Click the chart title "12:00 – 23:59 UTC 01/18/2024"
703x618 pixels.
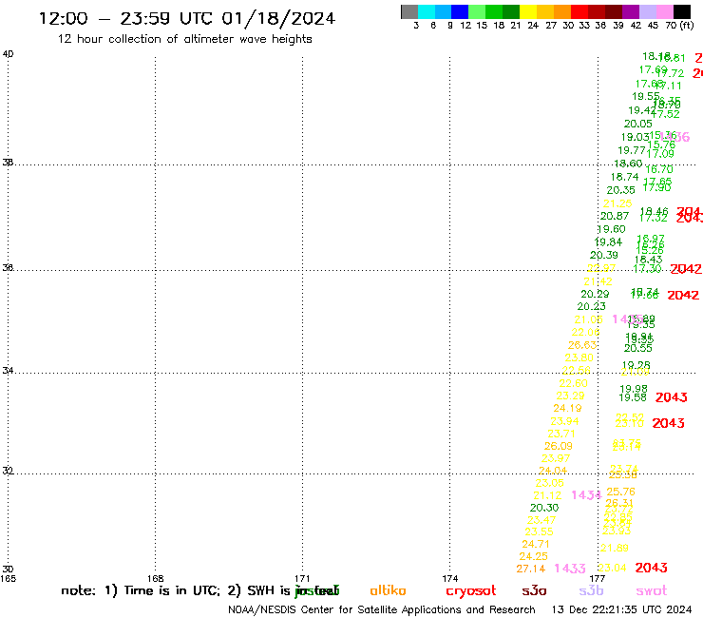[x=187, y=19]
